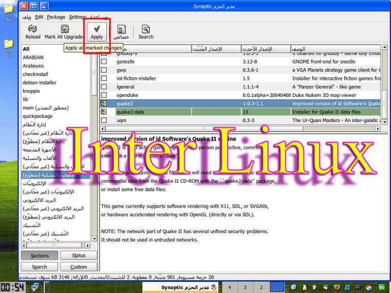Click the Synaptic task in taskbar
This screenshot has height=293, width=391.
(x=180, y=287)
